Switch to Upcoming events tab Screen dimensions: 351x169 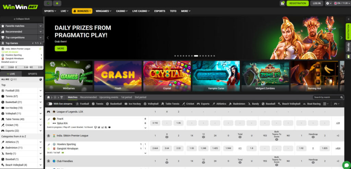[x=109, y=97]
